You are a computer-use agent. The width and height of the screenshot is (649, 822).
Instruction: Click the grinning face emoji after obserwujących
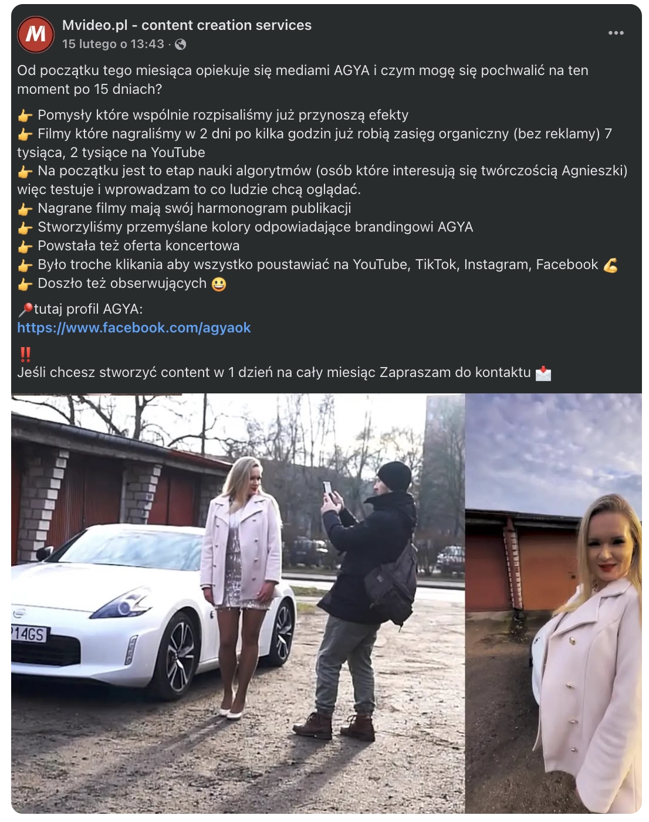(x=219, y=284)
